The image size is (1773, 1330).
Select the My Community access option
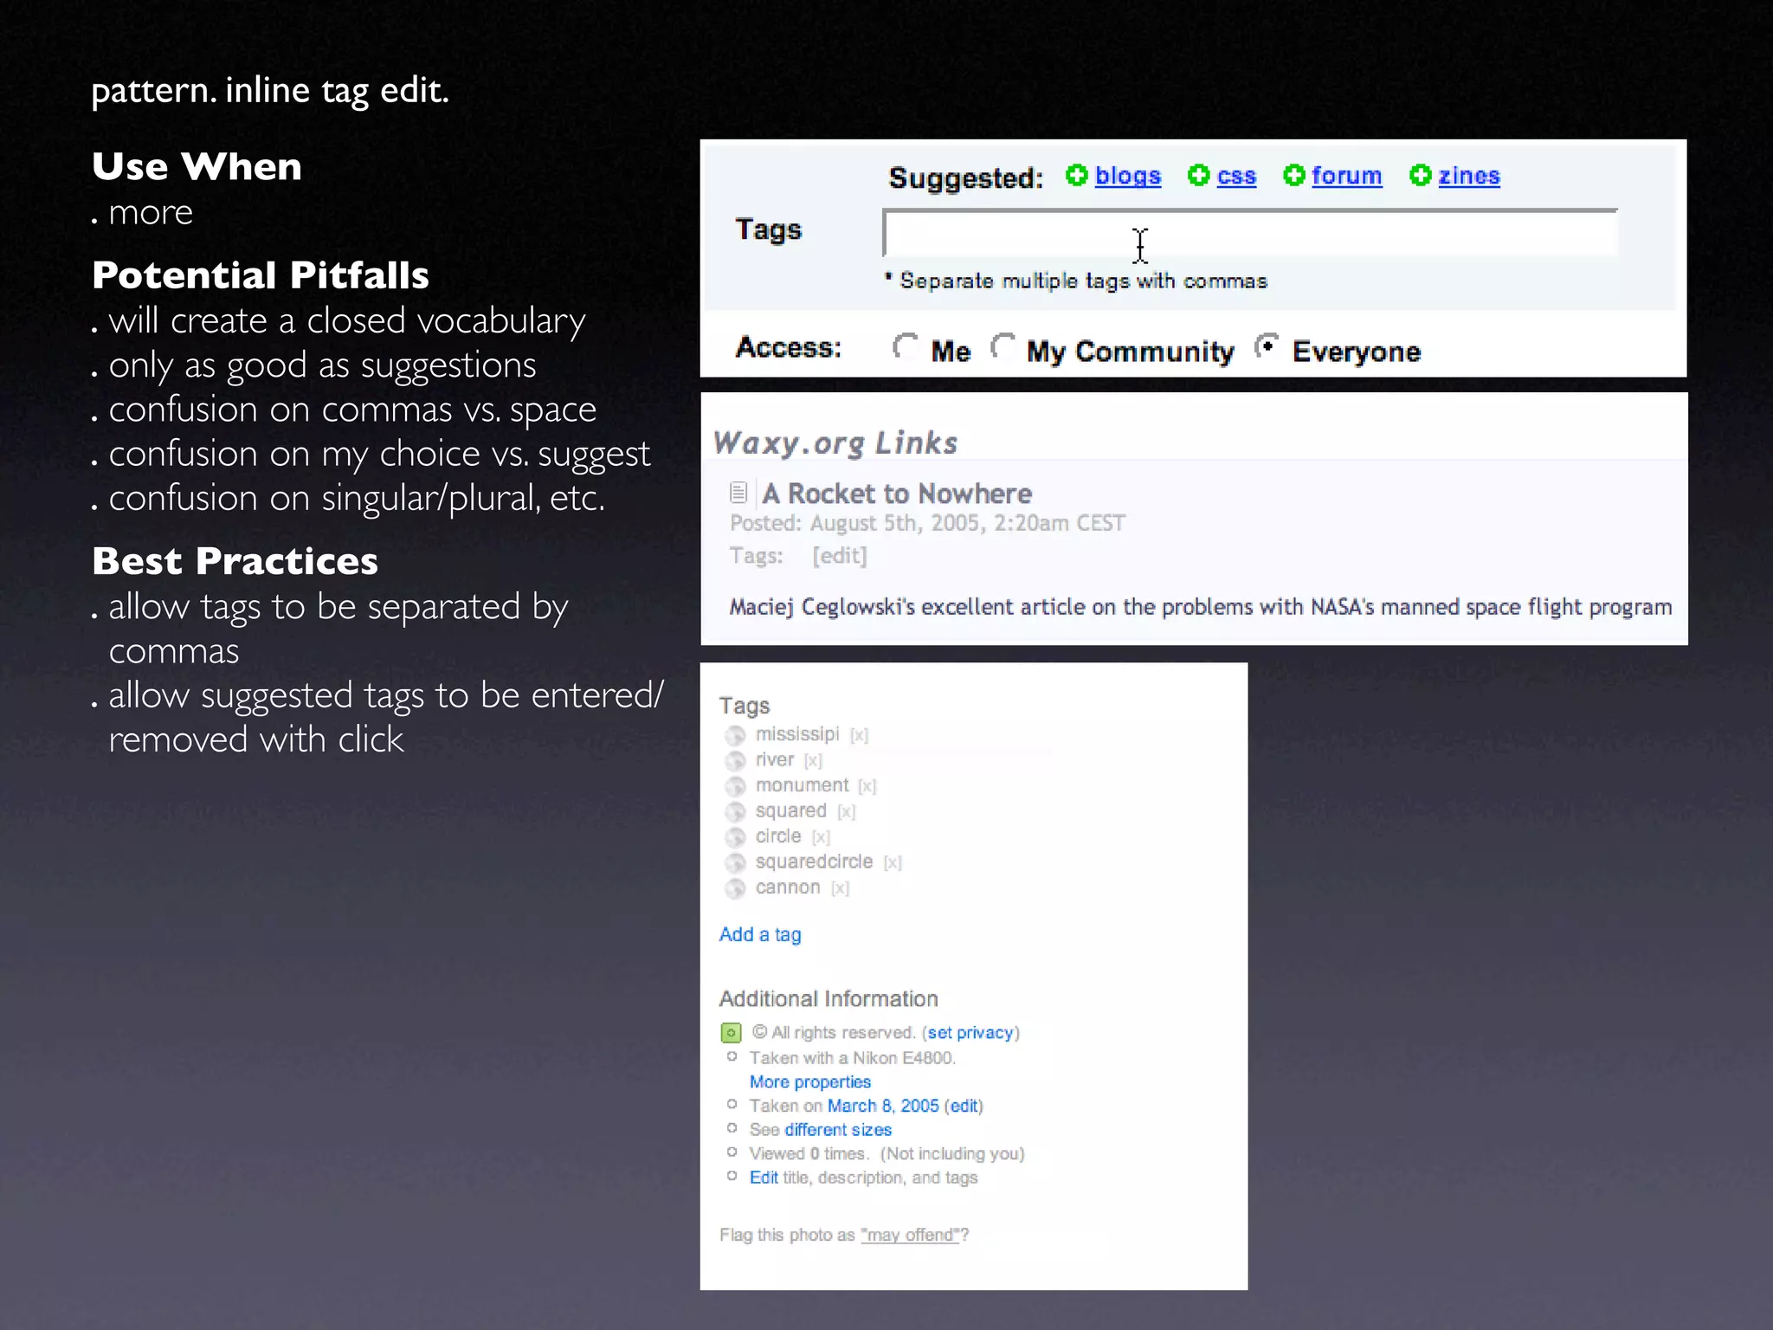pos(1003,346)
